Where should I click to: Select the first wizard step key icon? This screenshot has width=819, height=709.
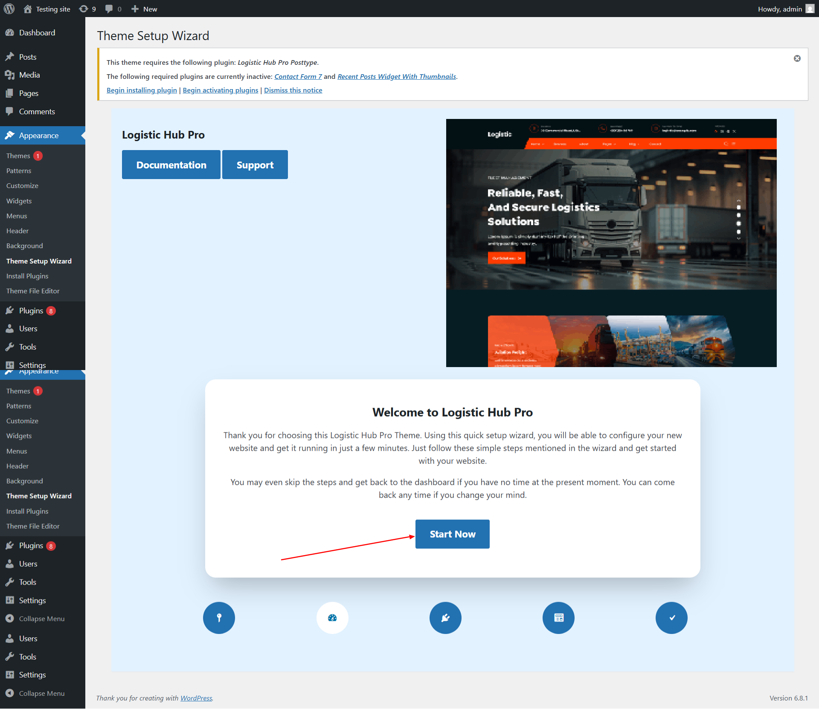[219, 618]
